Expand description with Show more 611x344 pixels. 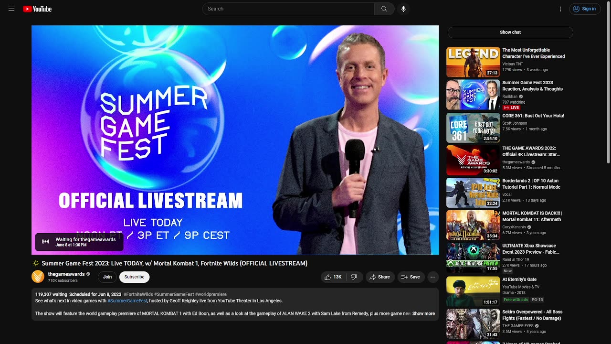[423, 314]
